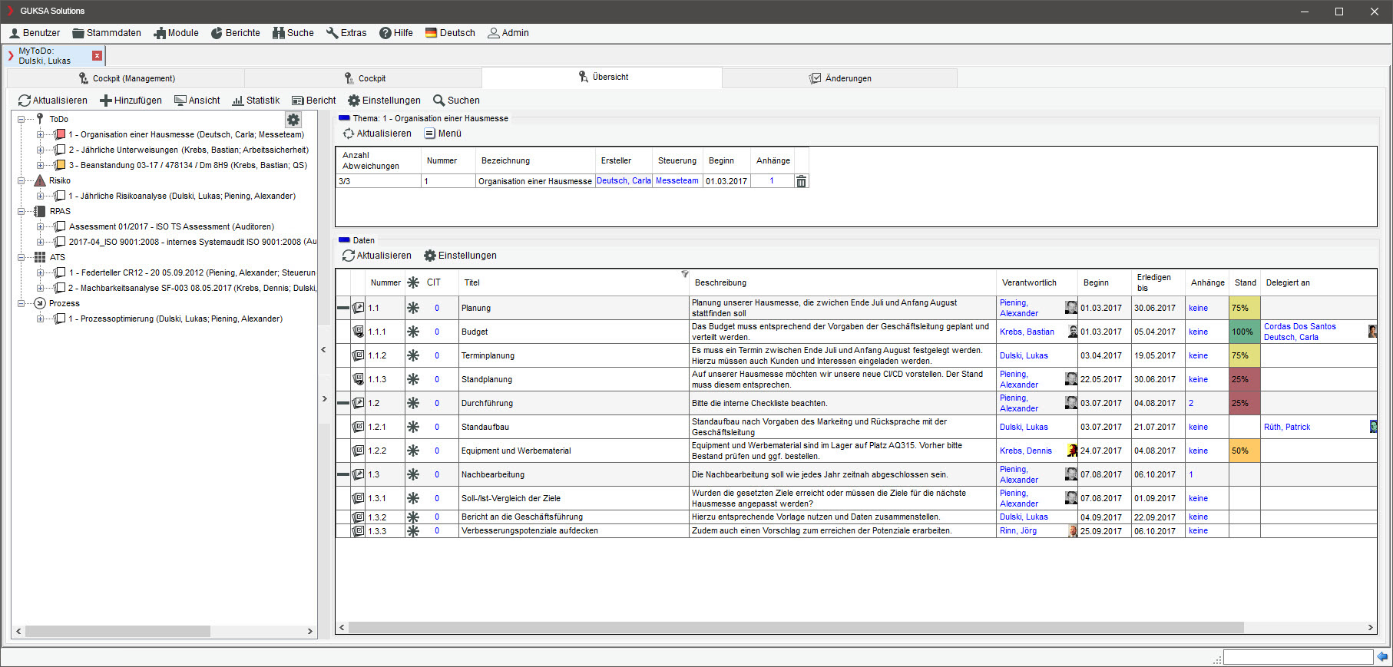Collapse subtasks of row 1.2 Durchführung
The image size is (1393, 667).
(342, 403)
